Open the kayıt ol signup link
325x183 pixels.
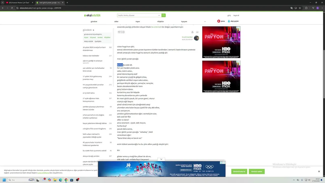click(236, 16)
